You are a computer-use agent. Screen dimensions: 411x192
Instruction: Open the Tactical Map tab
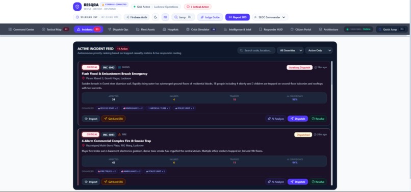pos(55,30)
